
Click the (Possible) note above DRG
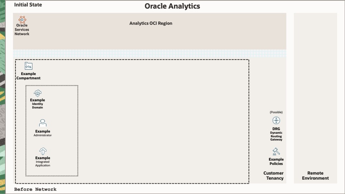coord(276,112)
